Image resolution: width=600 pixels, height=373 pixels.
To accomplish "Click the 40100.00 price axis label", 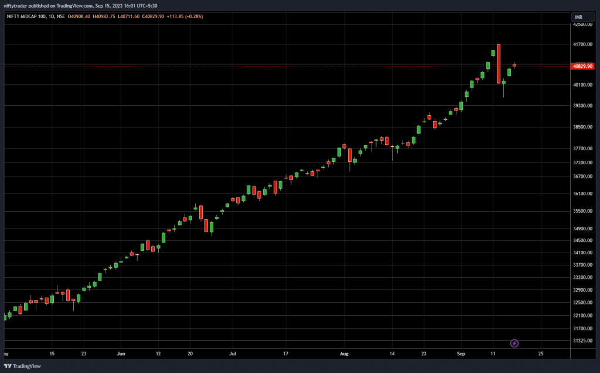I will pyautogui.click(x=582, y=85).
